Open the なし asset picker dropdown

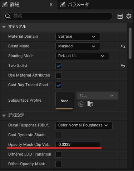pyautogui.click(x=97, y=96)
